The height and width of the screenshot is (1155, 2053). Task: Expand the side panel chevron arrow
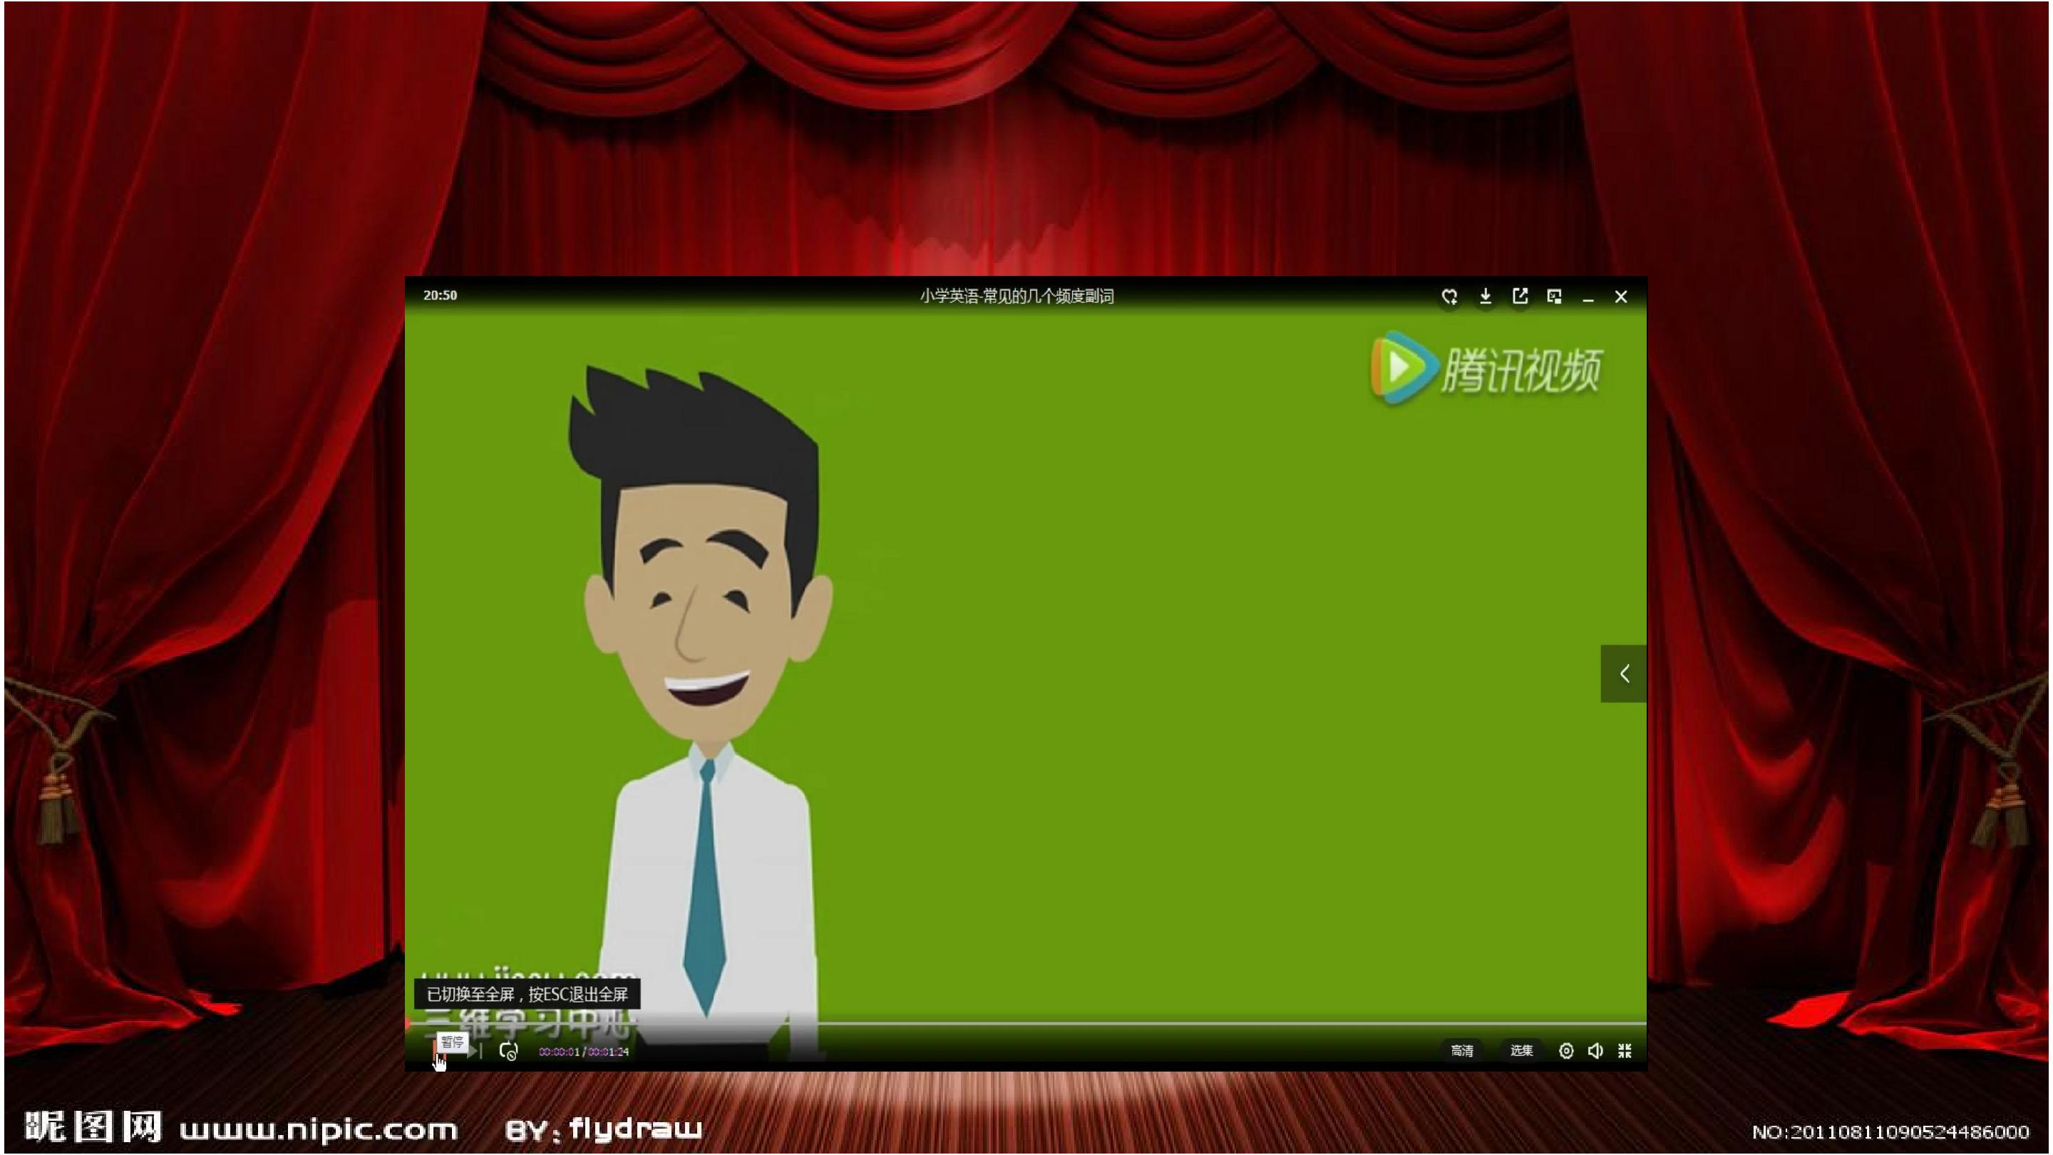click(1623, 674)
